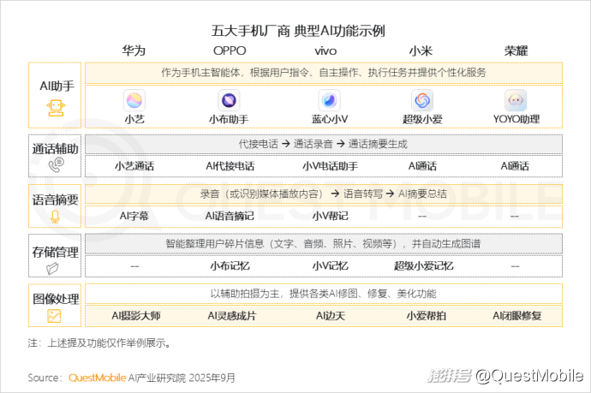Viewport: 591px width, 393px height.
Task: Click the AI摄影大师 feature cell
Action: click(x=135, y=316)
